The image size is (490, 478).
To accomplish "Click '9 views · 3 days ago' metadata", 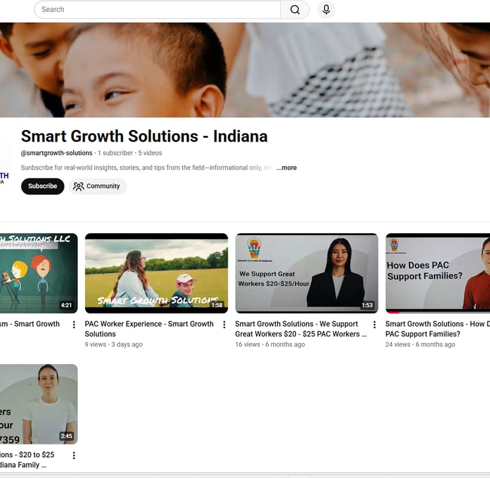I will [114, 344].
